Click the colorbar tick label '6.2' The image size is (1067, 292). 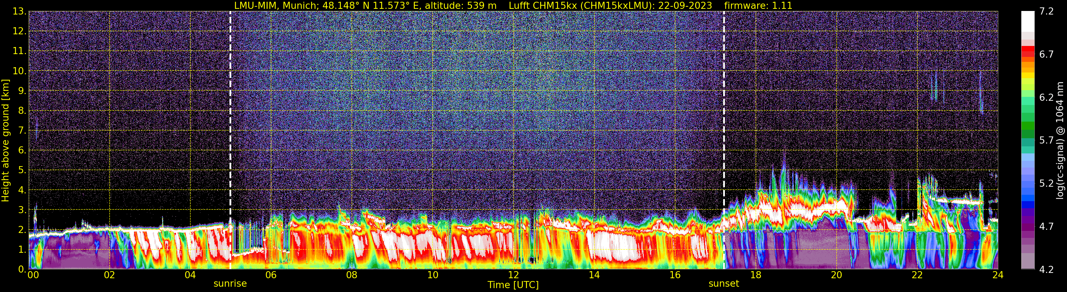tap(1046, 98)
